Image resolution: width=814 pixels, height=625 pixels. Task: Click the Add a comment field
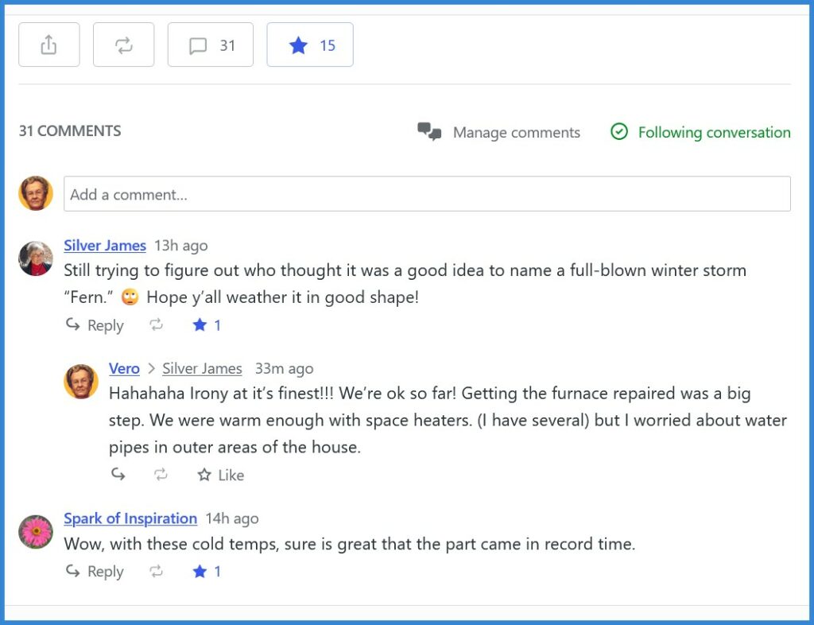(x=427, y=194)
